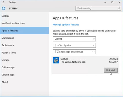Click the drive icon beside Show apps
This screenshot has height=97, width=123.
pos(57,52)
